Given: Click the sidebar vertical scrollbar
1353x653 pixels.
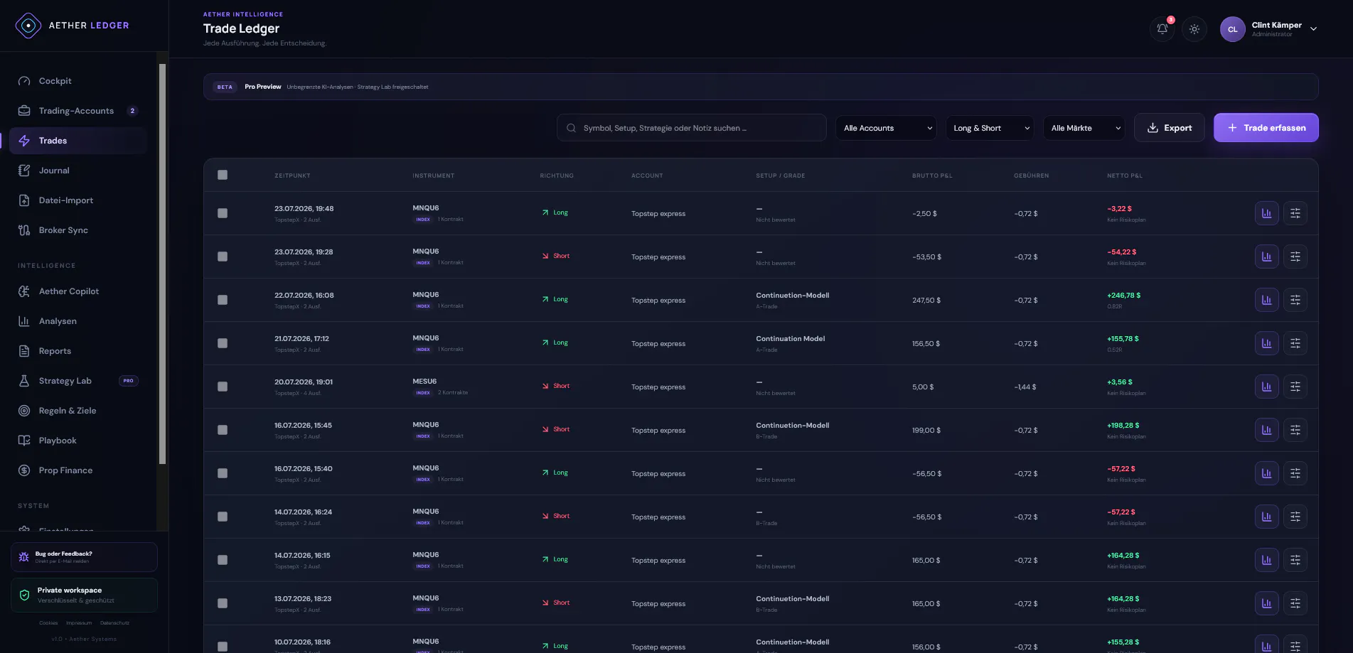Looking at the screenshot, I should (162, 264).
